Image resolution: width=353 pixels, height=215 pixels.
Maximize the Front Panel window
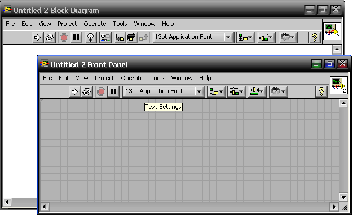click(x=329, y=64)
